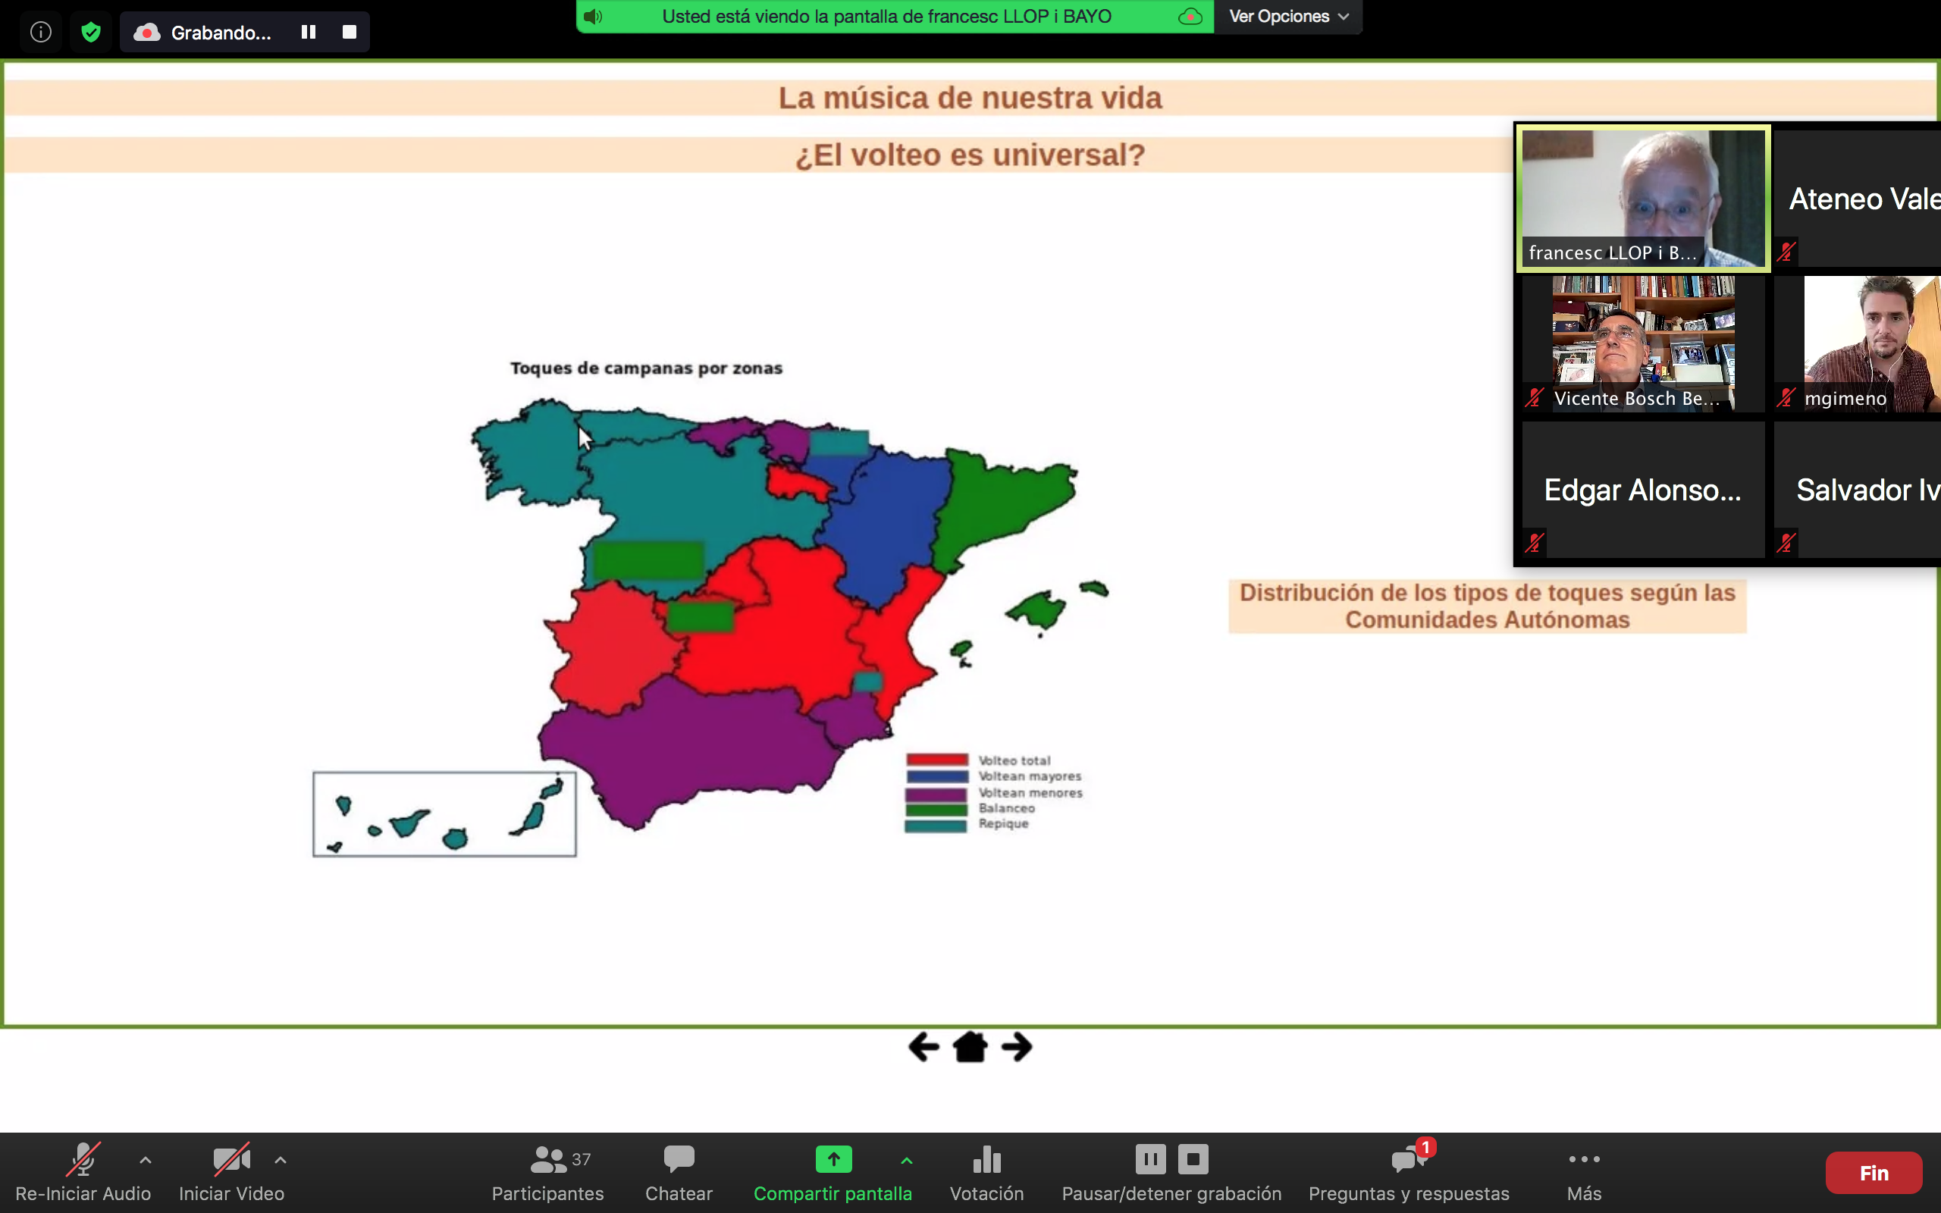Select francesc LLOP video thumbnail
The image size is (1941, 1213).
pos(1642,198)
